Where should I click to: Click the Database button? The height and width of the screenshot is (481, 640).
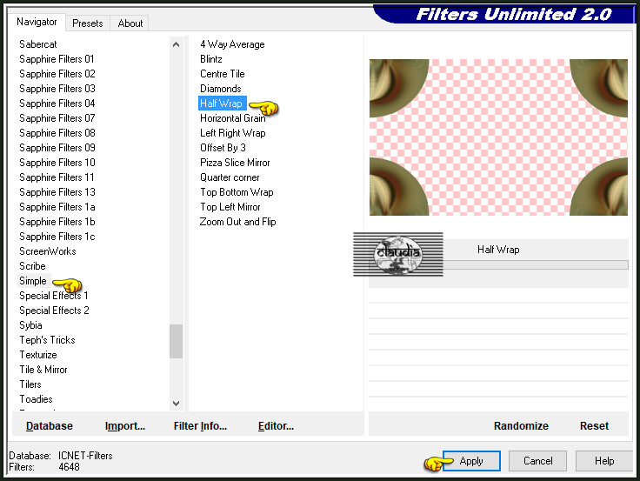click(50, 426)
